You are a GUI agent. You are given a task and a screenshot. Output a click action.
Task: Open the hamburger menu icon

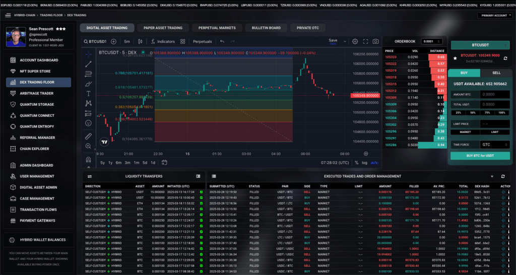[8, 16]
